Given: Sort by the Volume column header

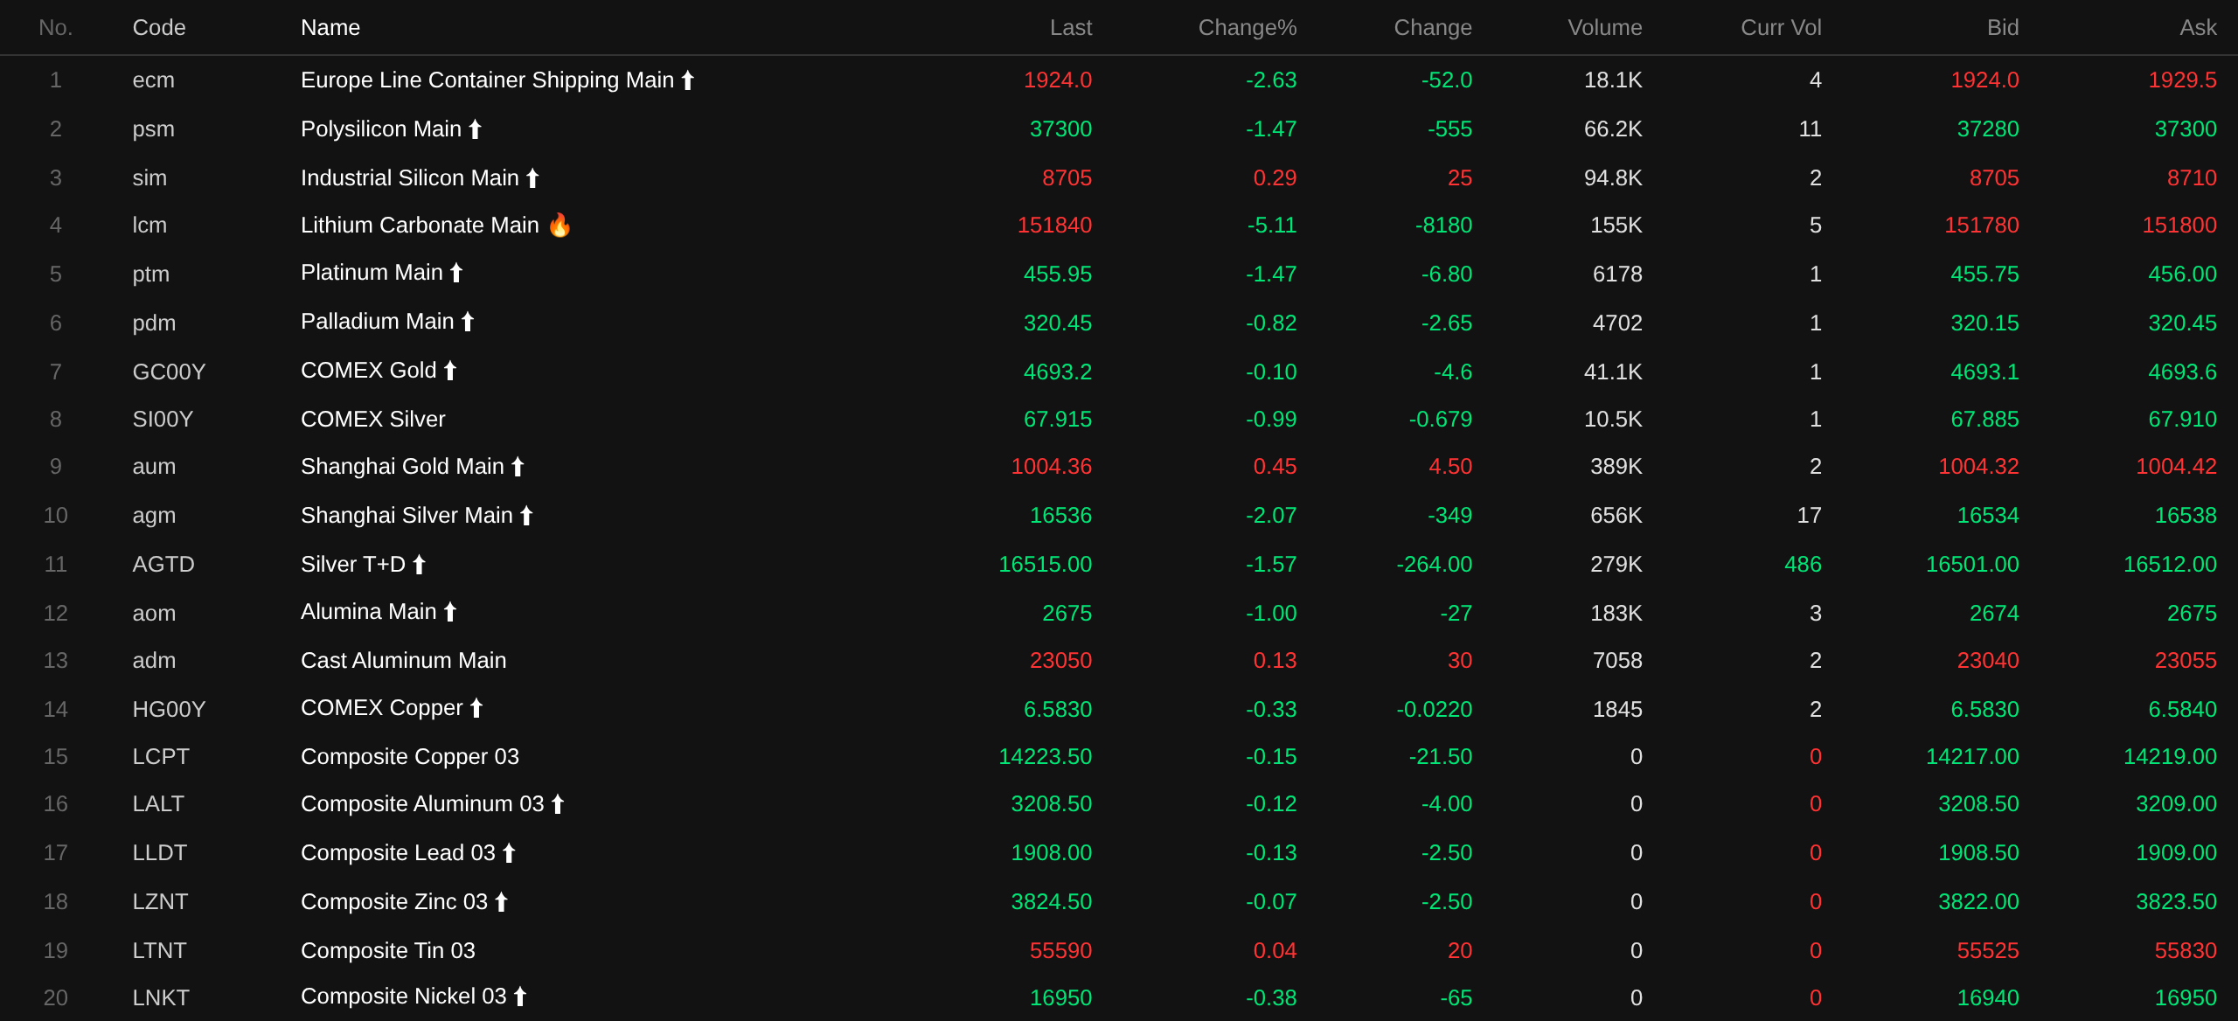Looking at the screenshot, I should 1605,28.
